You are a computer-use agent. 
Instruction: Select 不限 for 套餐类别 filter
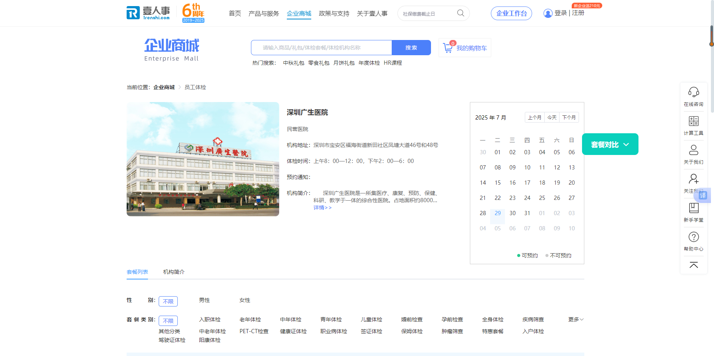168,321
